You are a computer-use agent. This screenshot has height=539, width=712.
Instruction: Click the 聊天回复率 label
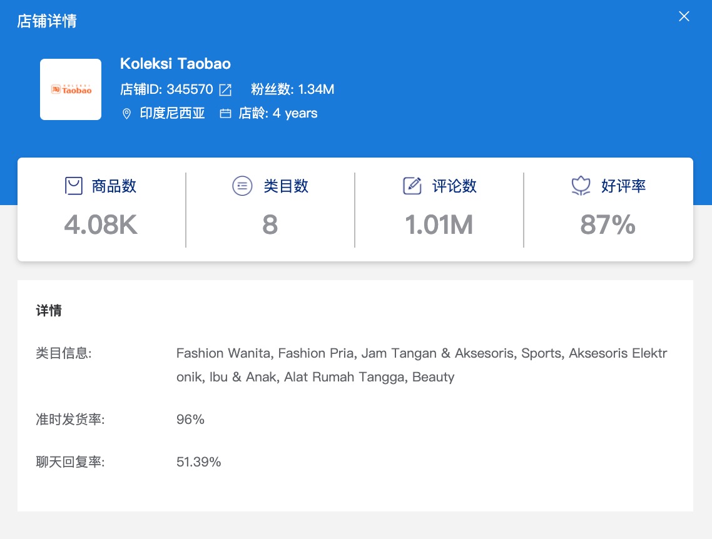(x=70, y=462)
